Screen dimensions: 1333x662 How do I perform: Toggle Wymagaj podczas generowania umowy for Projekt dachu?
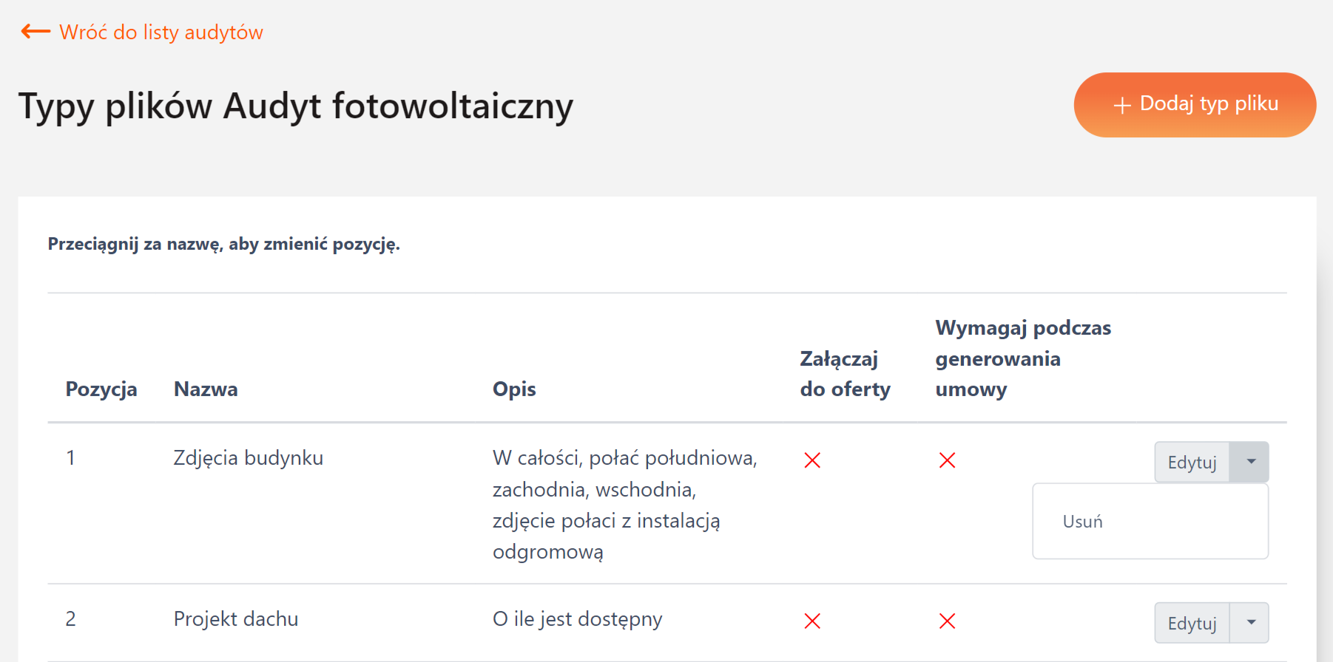(x=947, y=621)
